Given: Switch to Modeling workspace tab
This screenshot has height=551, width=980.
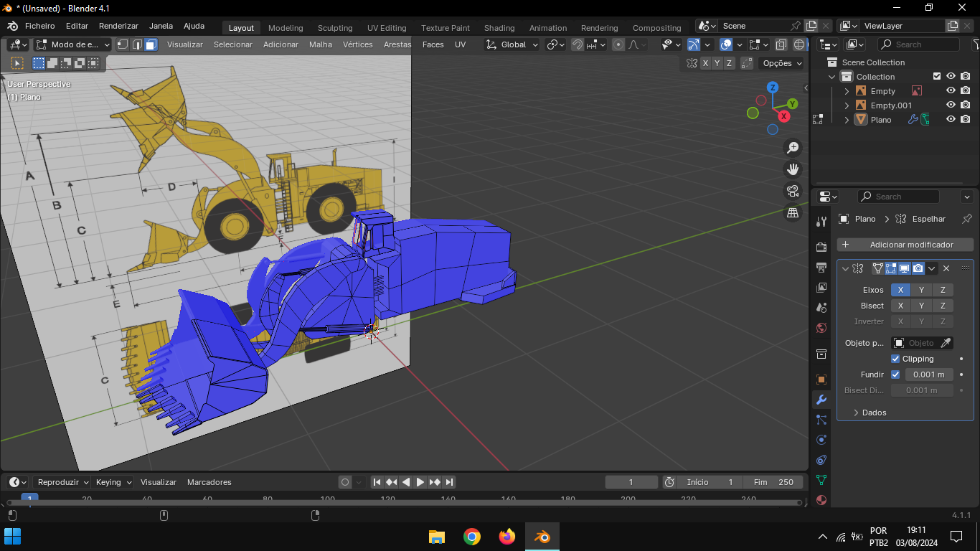Looking at the screenshot, I should click(x=286, y=28).
